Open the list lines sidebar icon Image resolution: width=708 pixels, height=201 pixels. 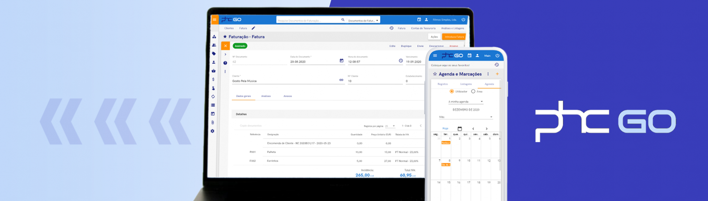pos(213,105)
